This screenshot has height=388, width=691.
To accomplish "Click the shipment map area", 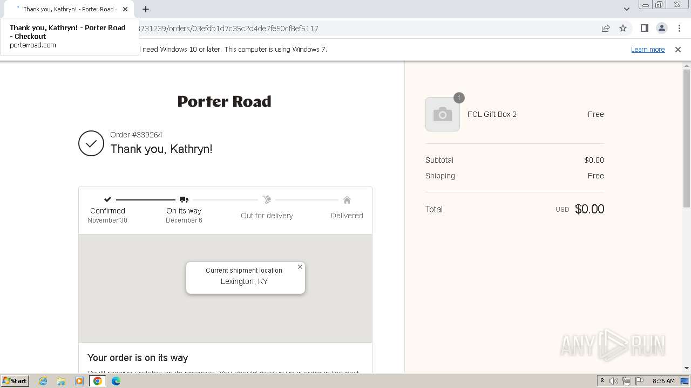I will tap(225, 288).
